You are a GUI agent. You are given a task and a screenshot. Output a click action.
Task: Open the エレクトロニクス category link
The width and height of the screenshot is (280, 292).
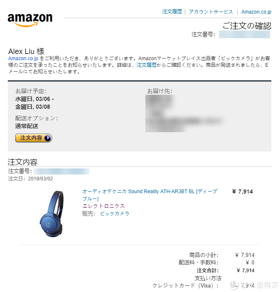(103, 206)
